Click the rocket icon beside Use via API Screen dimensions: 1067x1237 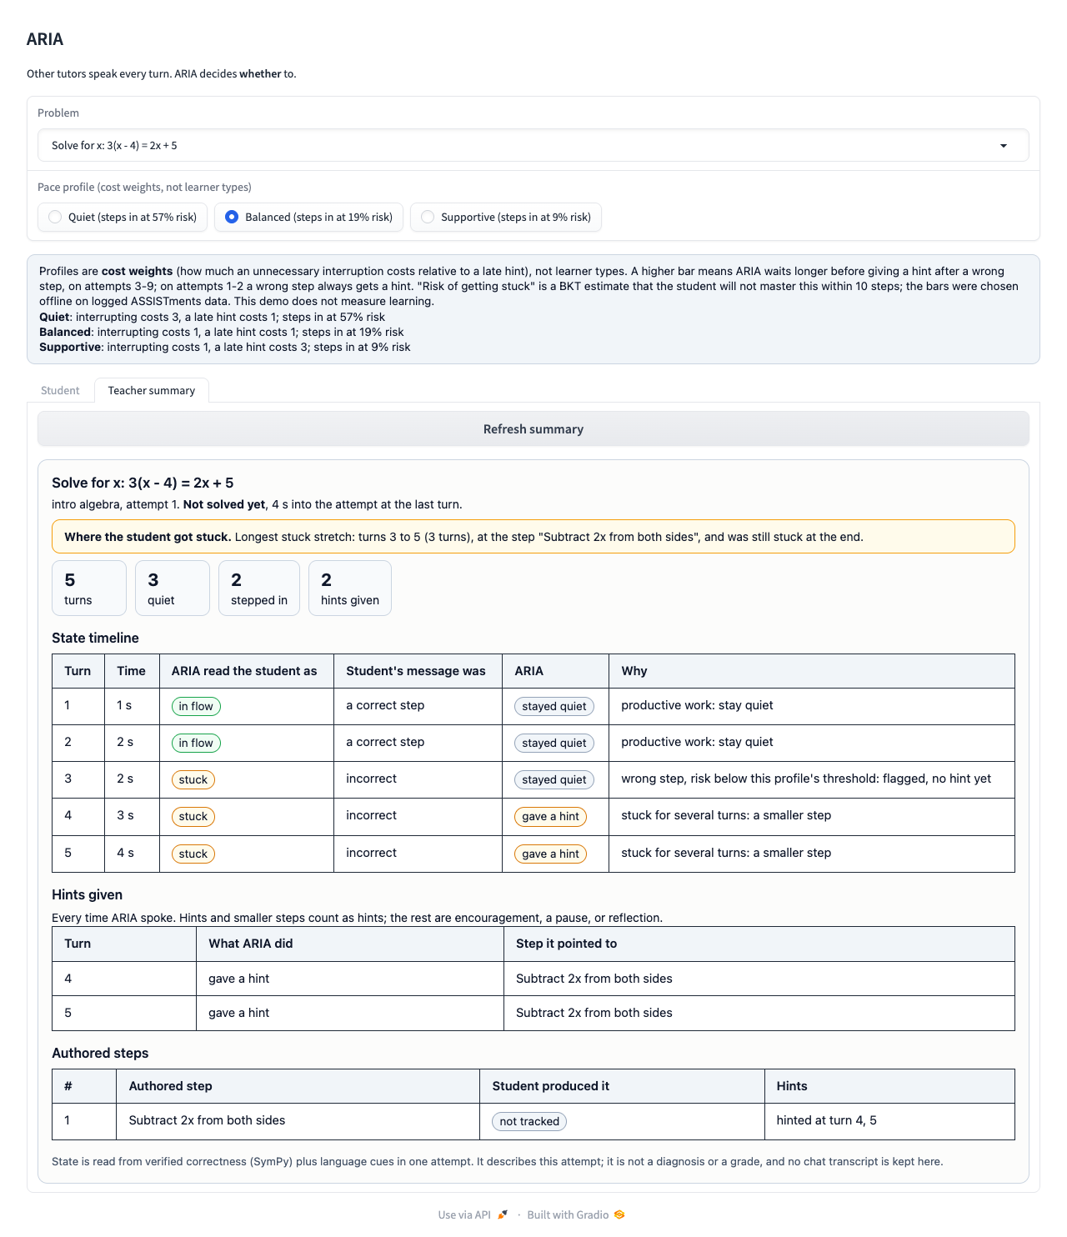coord(503,1214)
